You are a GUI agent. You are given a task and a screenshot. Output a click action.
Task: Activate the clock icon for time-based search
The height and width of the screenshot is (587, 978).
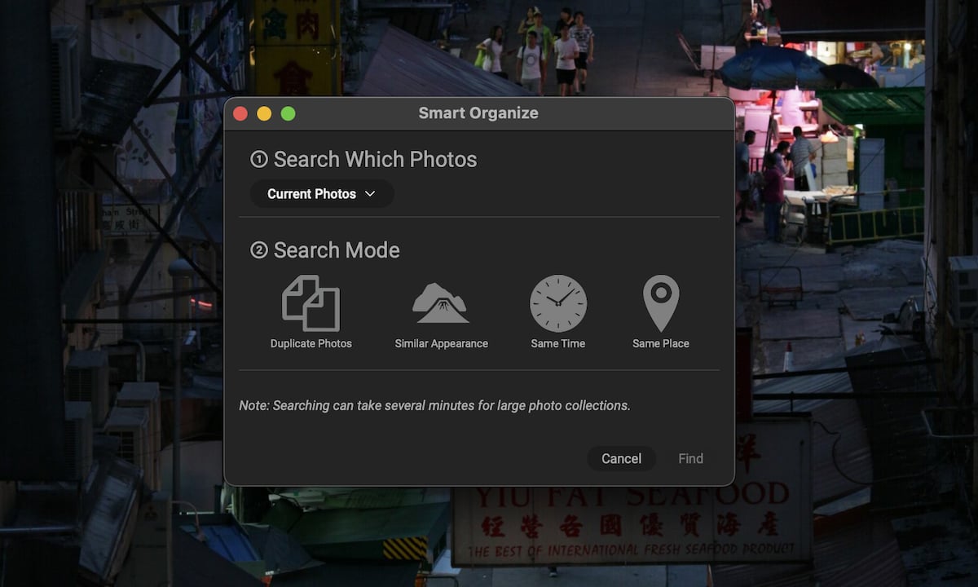click(x=557, y=302)
